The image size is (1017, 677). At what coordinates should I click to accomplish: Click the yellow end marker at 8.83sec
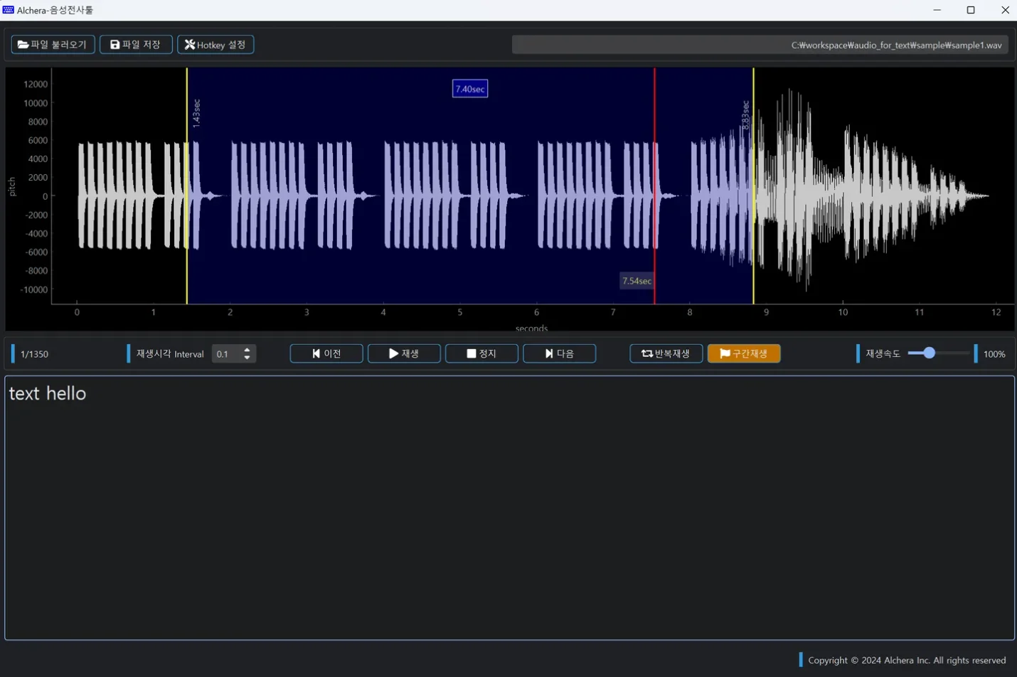click(x=754, y=185)
